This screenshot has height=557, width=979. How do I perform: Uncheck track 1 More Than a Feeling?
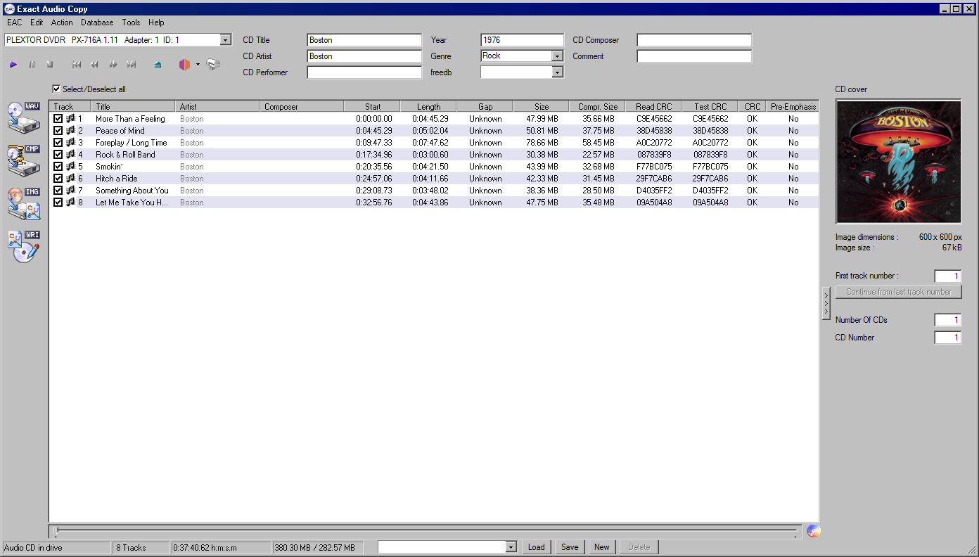pyautogui.click(x=58, y=119)
